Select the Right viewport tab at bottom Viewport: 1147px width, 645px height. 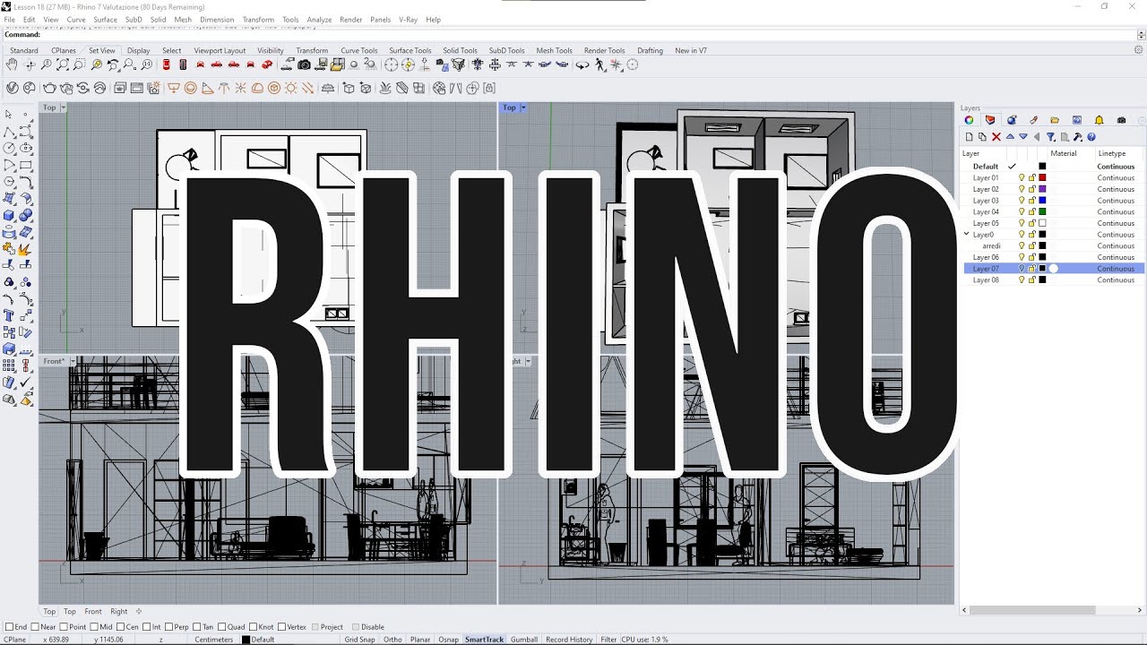tap(119, 612)
